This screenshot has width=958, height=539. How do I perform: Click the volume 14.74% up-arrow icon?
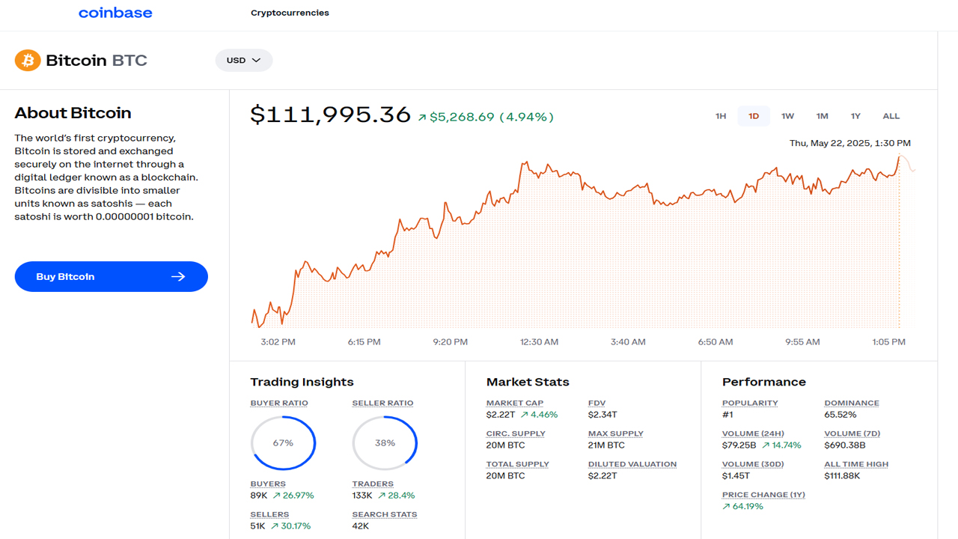[x=766, y=445]
